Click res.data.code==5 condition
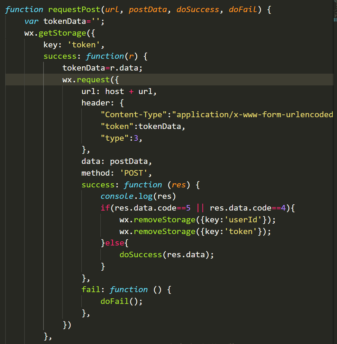 pyautogui.click(x=152, y=208)
